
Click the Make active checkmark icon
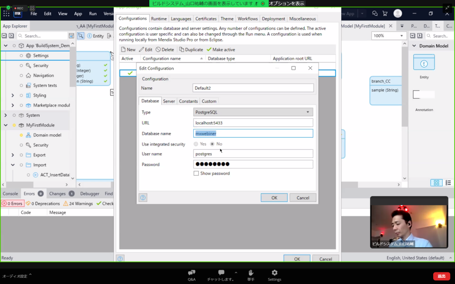[209, 50]
